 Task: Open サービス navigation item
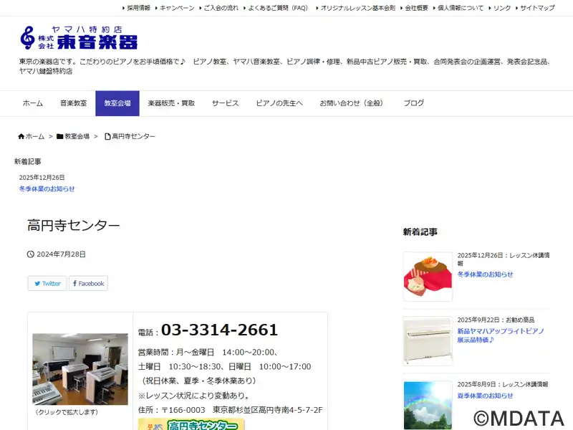coord(226,103)
